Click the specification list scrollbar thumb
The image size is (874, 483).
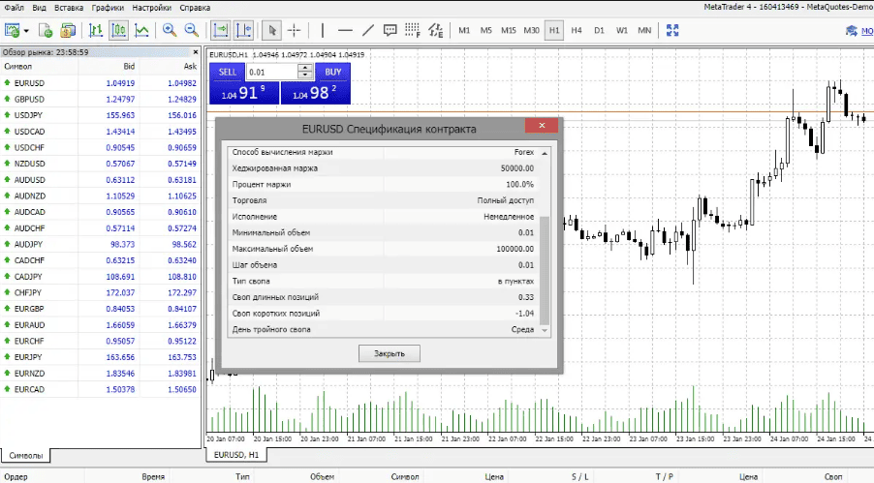(x=545, y=270)
